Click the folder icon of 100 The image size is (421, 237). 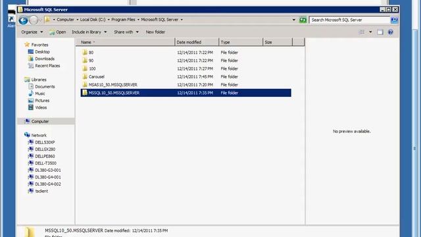85,68
